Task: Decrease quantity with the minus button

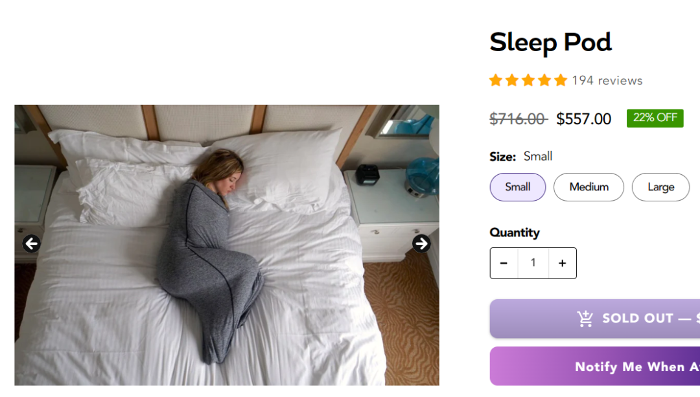Action: tap(504, 263)
